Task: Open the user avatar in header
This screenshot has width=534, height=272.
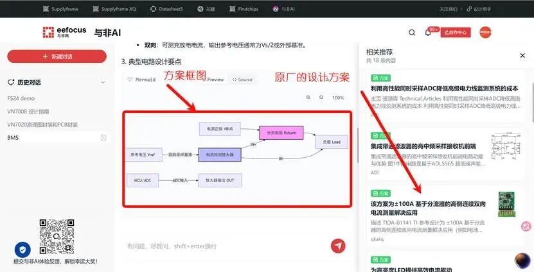Action: tap(485, 32)
